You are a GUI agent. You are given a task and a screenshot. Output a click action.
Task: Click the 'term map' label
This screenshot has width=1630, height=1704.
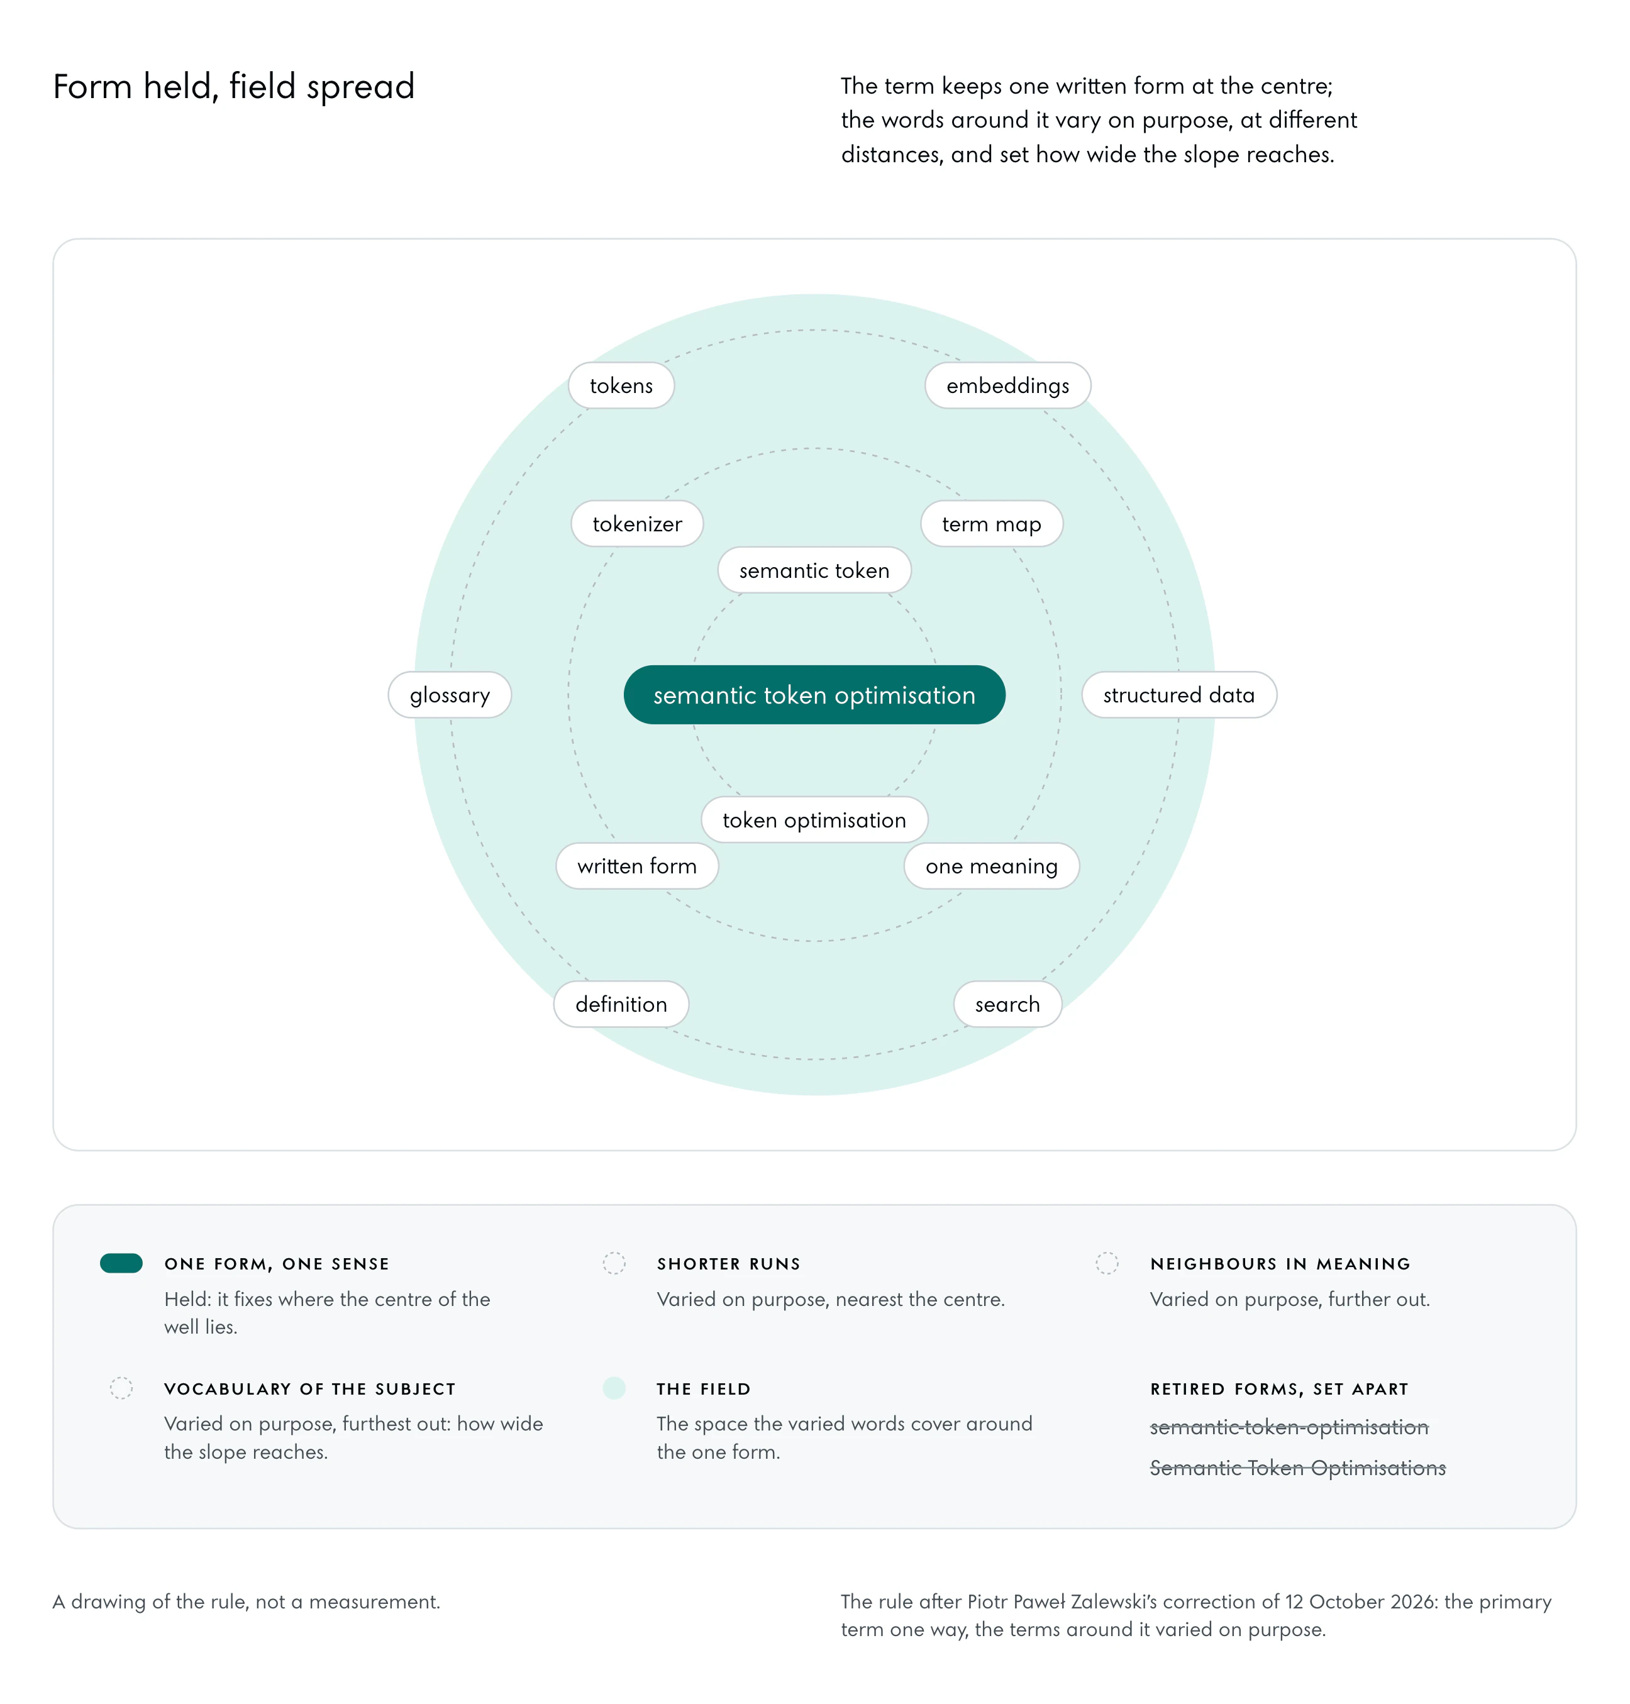pos(991,523)
